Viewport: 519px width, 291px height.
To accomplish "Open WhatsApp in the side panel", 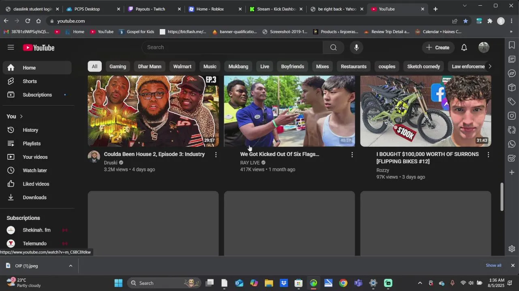I will 512,144.
